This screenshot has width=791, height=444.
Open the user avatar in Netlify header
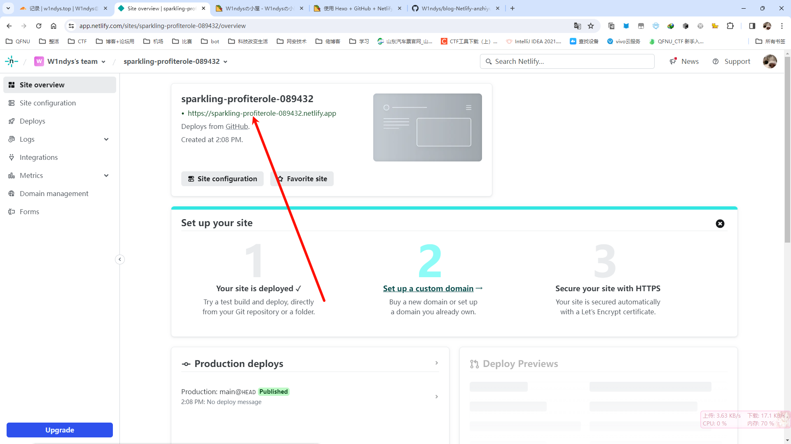[770, 61]
